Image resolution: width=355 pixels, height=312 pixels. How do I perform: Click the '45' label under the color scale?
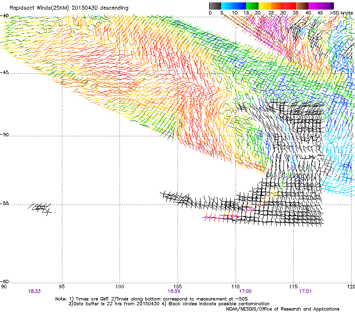pyautogui.click(x=320, y=13)
